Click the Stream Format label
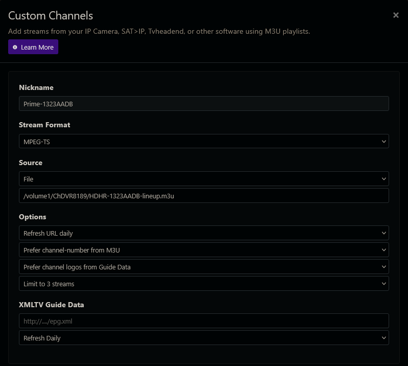The image size is (408, 366). point(44,125)
